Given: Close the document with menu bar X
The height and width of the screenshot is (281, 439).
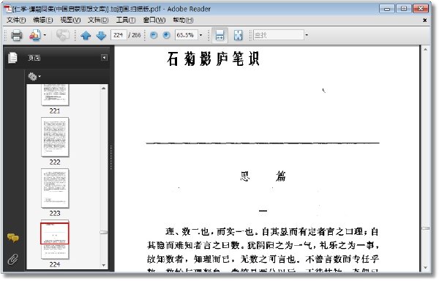Looking at the screenshot, I should [424, 20].
